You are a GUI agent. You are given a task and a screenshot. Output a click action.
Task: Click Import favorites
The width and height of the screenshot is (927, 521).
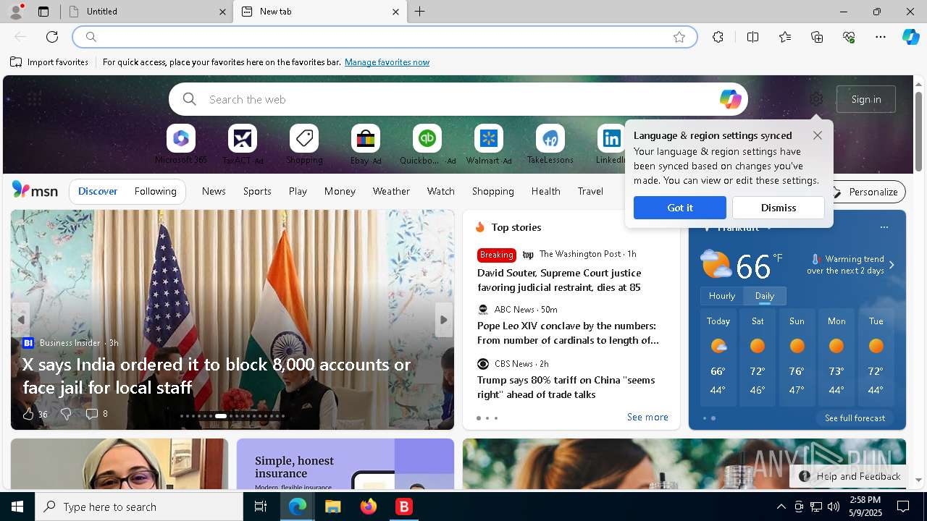pos(49,62)
